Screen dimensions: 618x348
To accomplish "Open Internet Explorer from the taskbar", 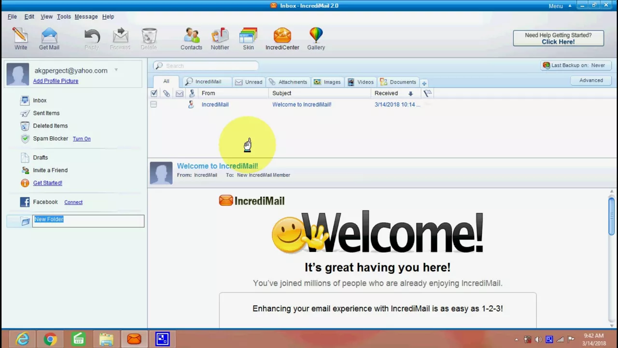I will click(x=22, y=339).
